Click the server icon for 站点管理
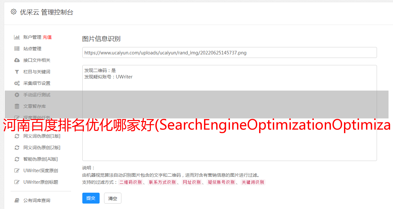Image resolution: width=393 pixels, height=209 pixels. click(x=17, y=49)
